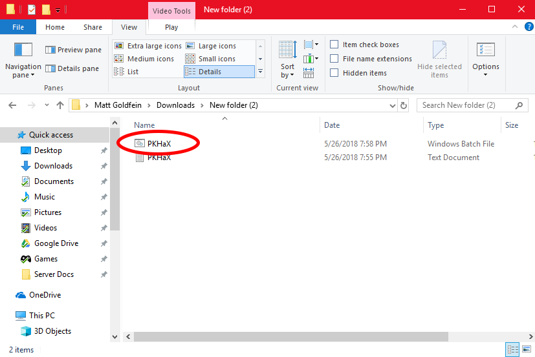Toggle the Preview pane button

point(73,50)
